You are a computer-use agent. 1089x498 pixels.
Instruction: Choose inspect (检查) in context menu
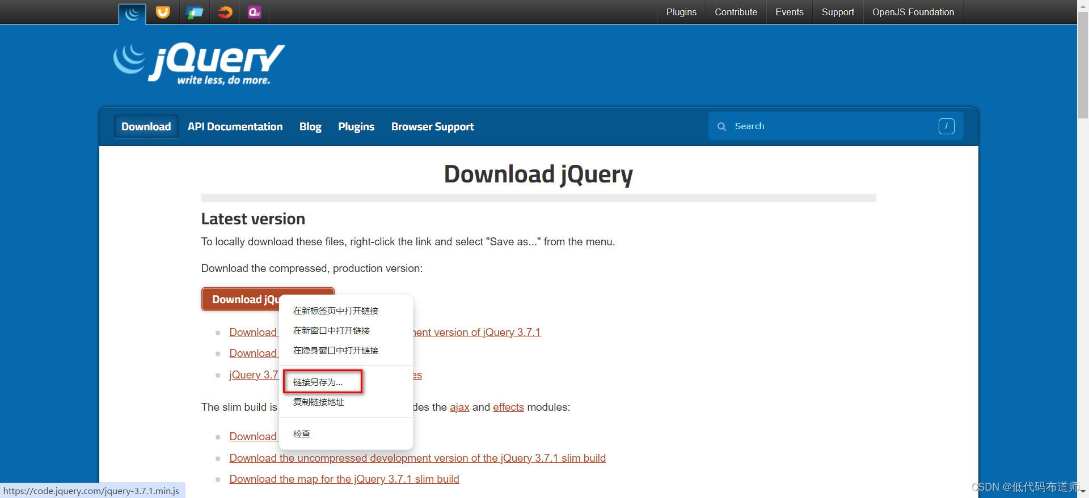pos(345,433)
